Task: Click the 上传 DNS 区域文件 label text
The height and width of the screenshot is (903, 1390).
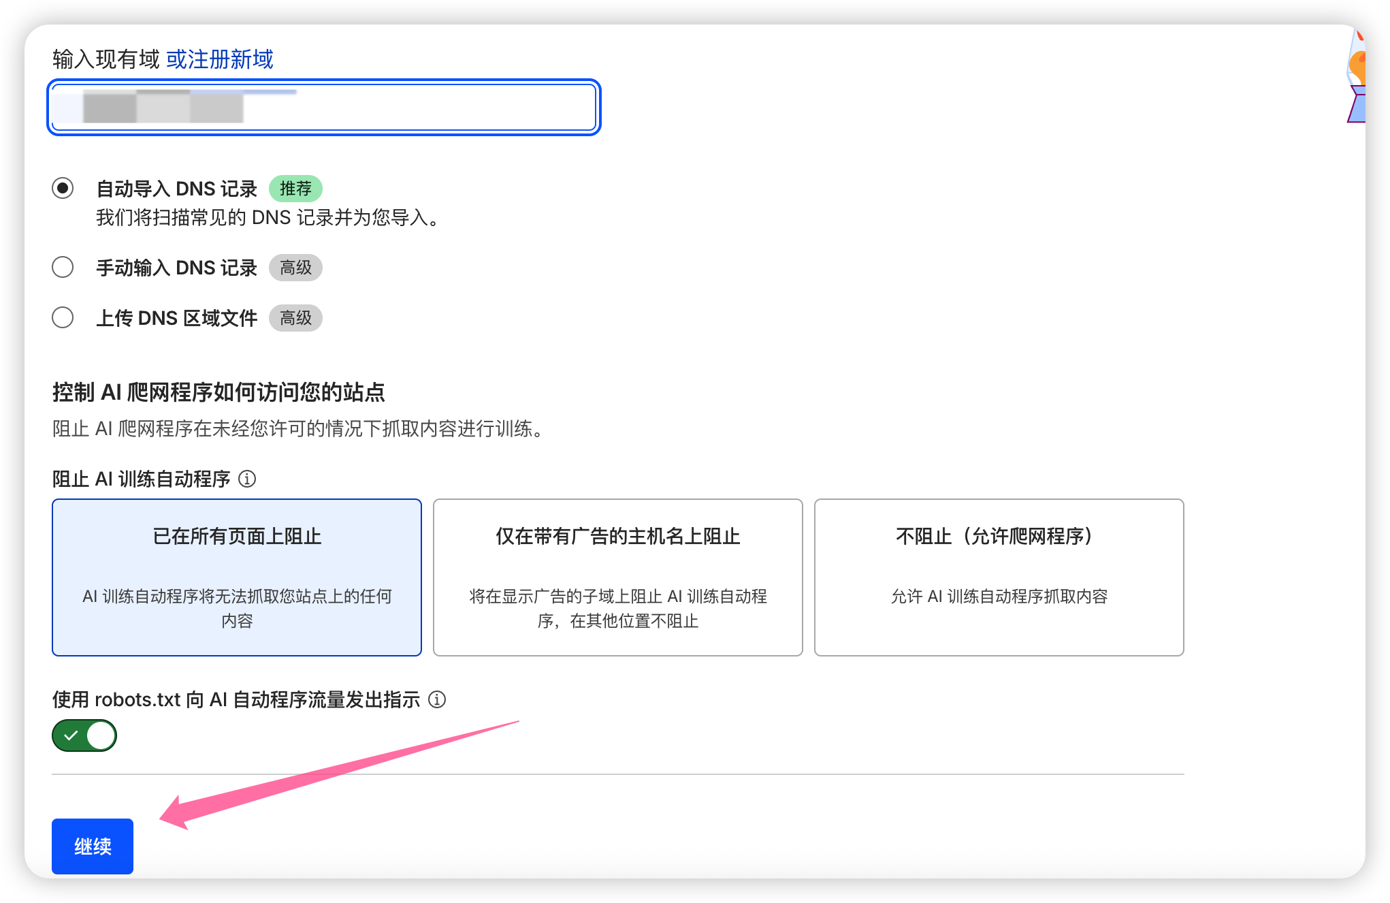Action: 176,318
